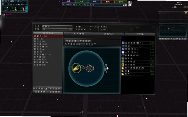Open the red tab in the top bar
The width and height of the screenshot is (188, 117).
click(108, 1)
